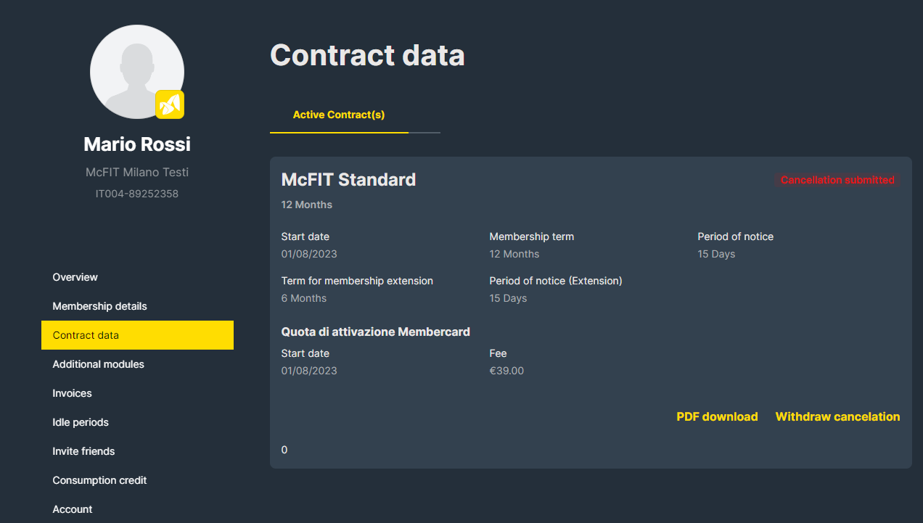Viewport: 923px width, 523px height.
Task: Open the Account menu entry
Action: coord(72,509)
